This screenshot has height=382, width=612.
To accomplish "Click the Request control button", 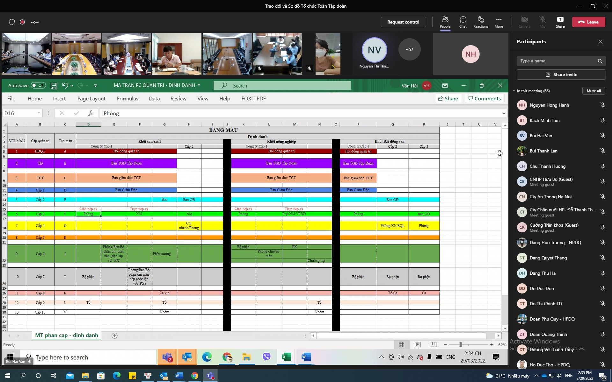I will pyautogui.click(x=403, y=22).
